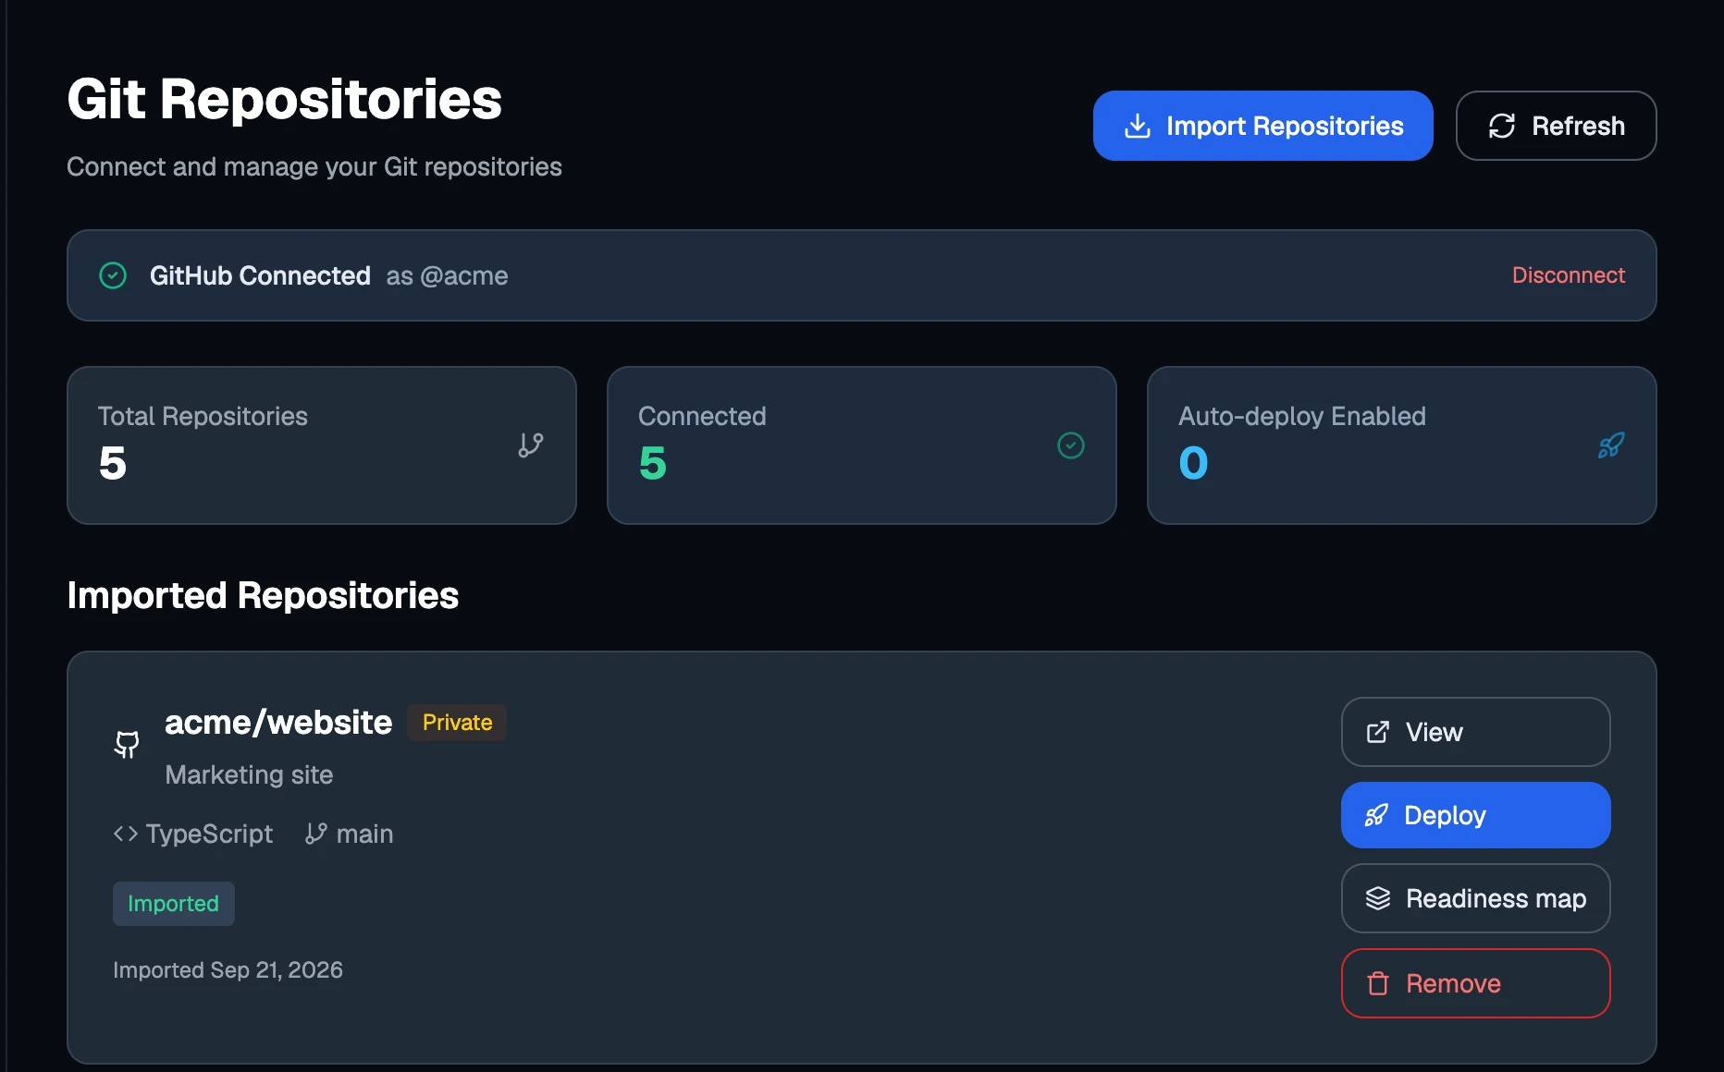Click the GitHub logo beside acme/website
The width and height of the screenshot is (1724, 1072).
click(127, 745)
